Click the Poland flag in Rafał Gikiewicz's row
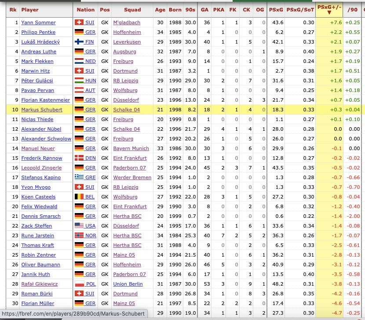The width and height of the screenshot is (365, 320). pos(79,284)
